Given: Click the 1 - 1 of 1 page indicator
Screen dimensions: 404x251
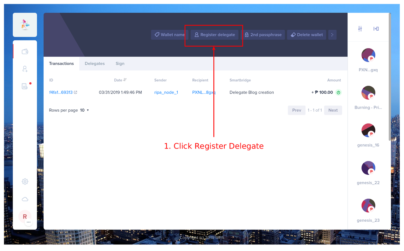Looking at the screenshot, I should pos(315,110).
